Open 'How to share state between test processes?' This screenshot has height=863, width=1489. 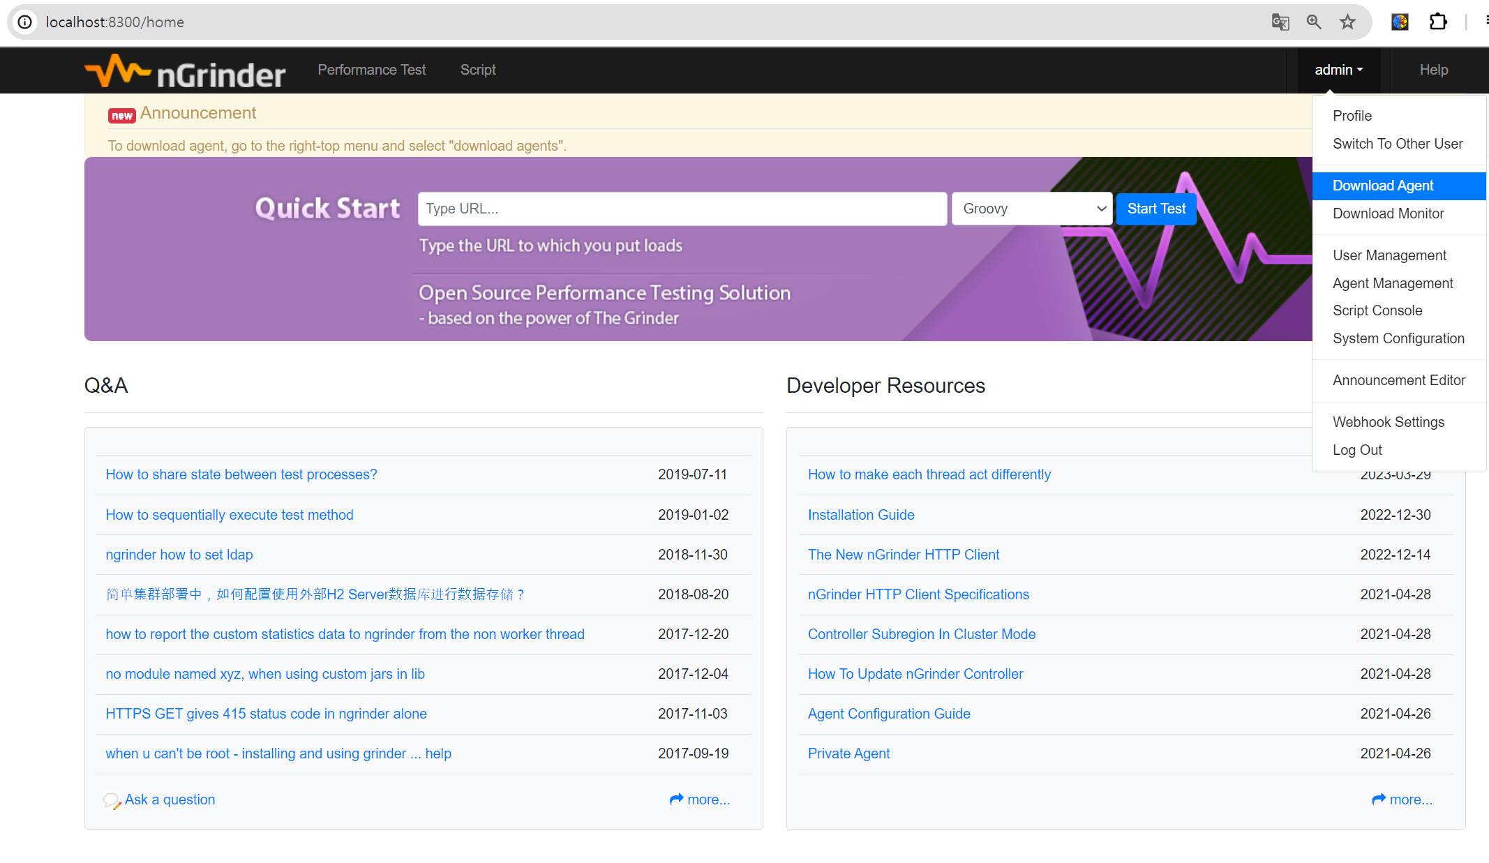(x=241, y=474)
